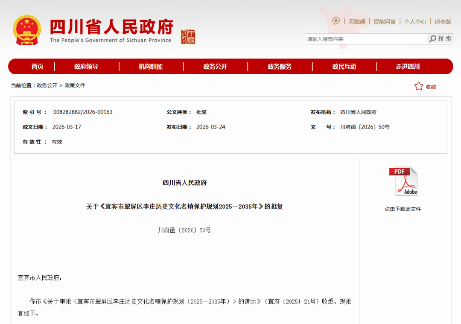Click the centered heading 四川省人民政府
This screenshot has width=461, height=324.
[185, 183]
